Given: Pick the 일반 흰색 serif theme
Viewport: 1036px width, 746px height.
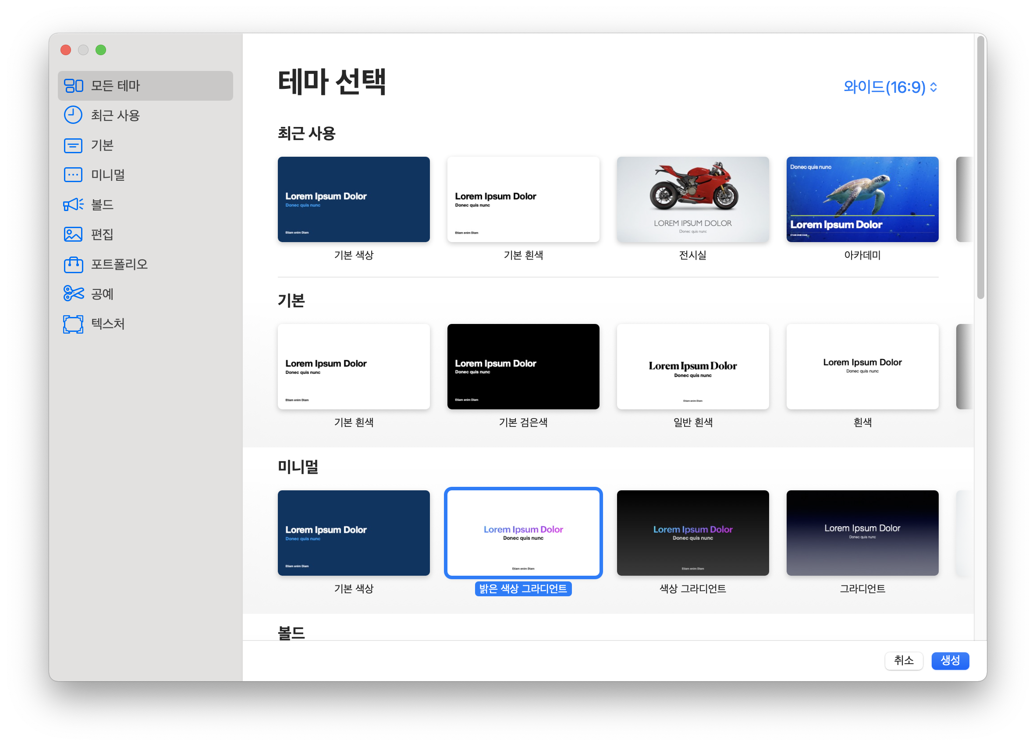Looking at the screenshot, I should 692,366.
